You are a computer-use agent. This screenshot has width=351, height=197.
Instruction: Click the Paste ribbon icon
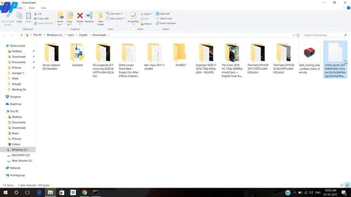point(29,18)
